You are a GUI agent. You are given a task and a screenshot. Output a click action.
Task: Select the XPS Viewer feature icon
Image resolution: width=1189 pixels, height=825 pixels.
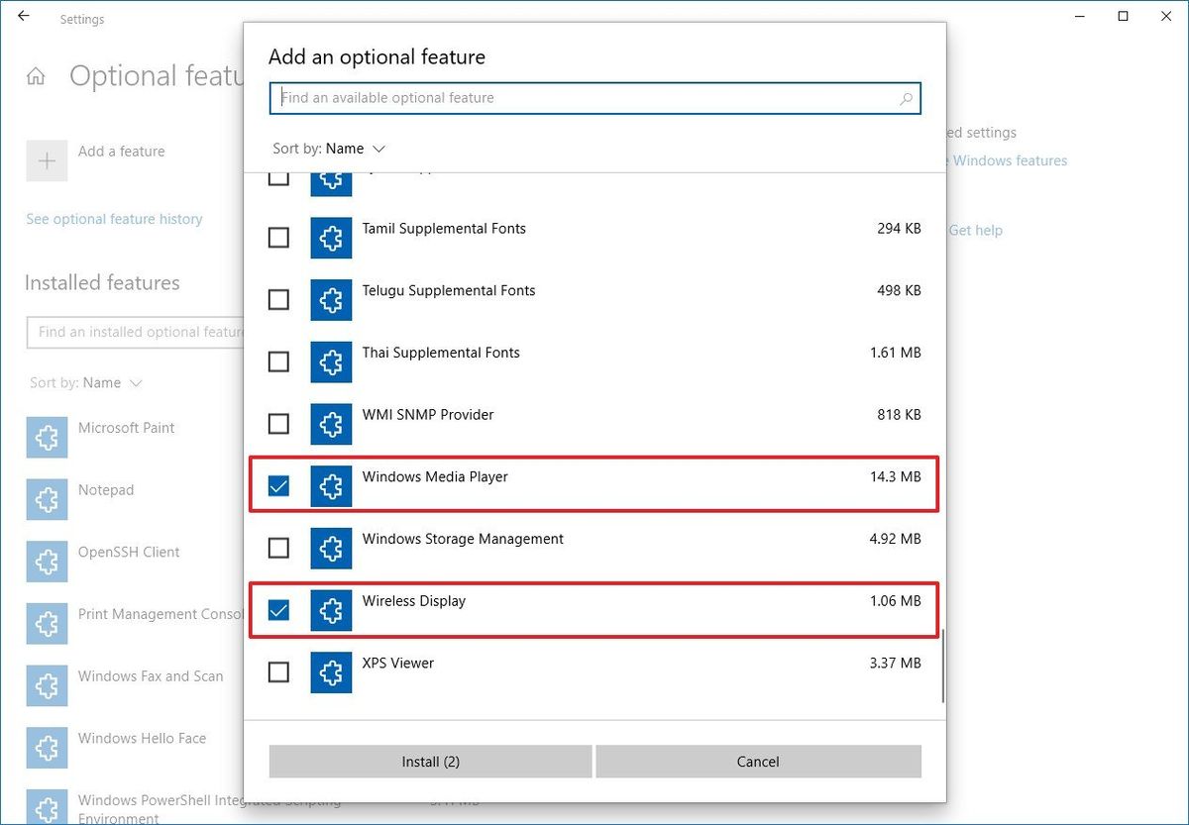331,672
